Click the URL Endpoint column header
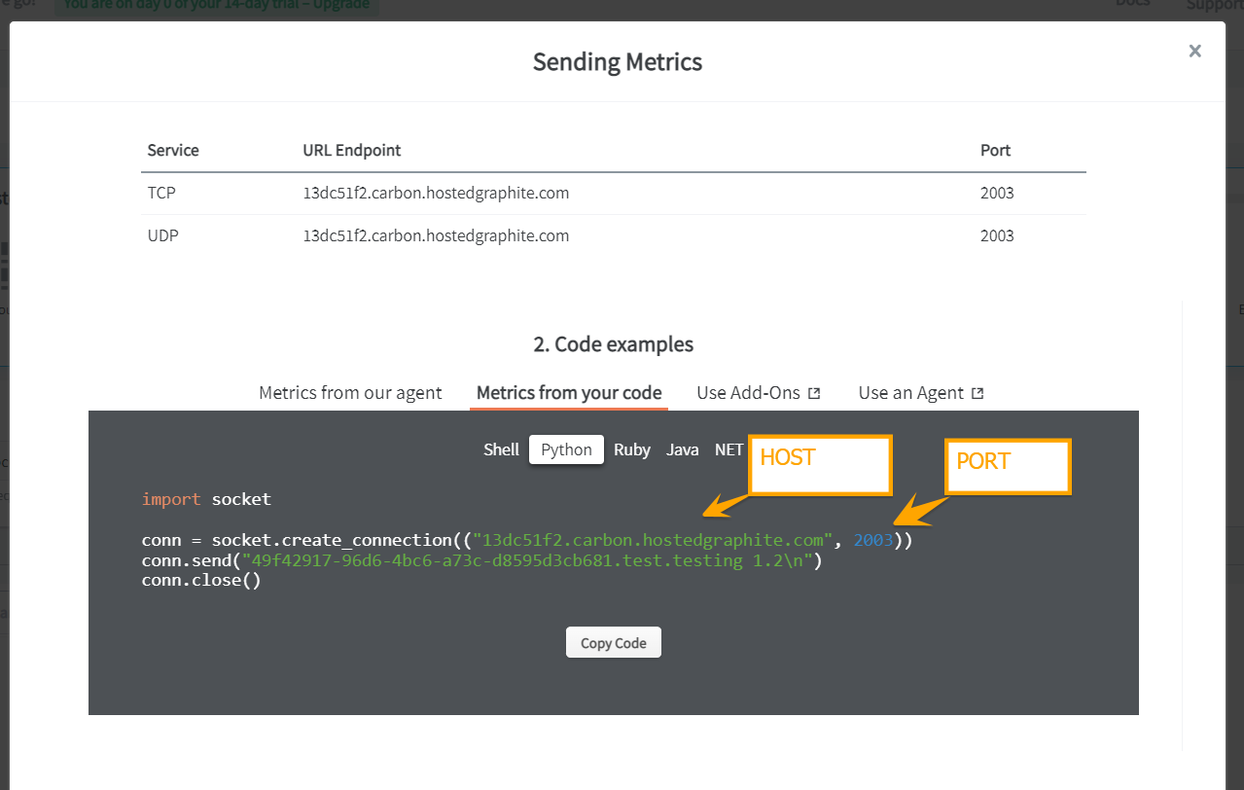 [x=352, y=150]
